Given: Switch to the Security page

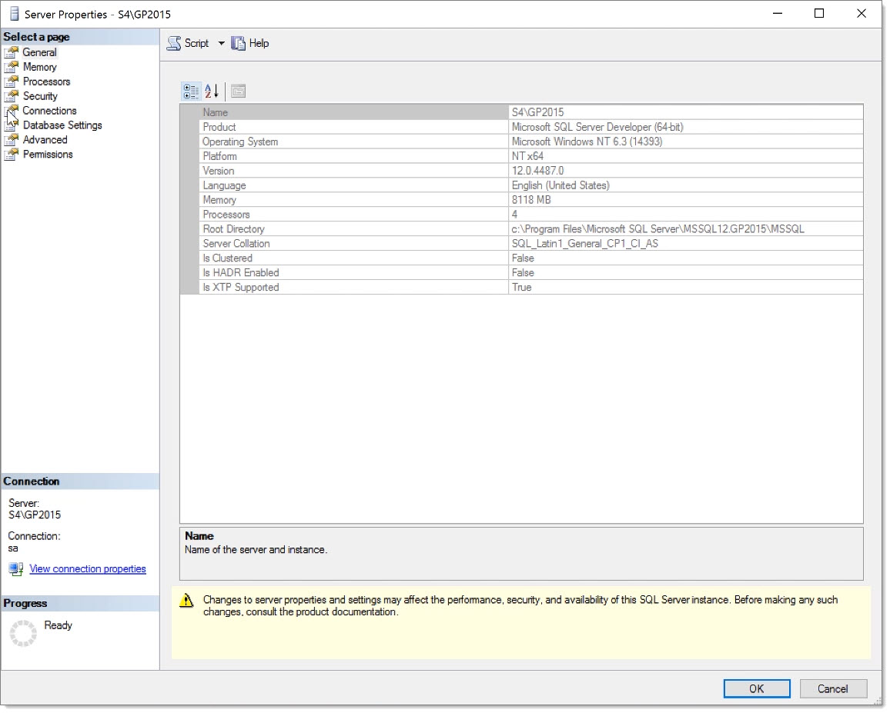Looking at the screenshot, I should [40, 96].
